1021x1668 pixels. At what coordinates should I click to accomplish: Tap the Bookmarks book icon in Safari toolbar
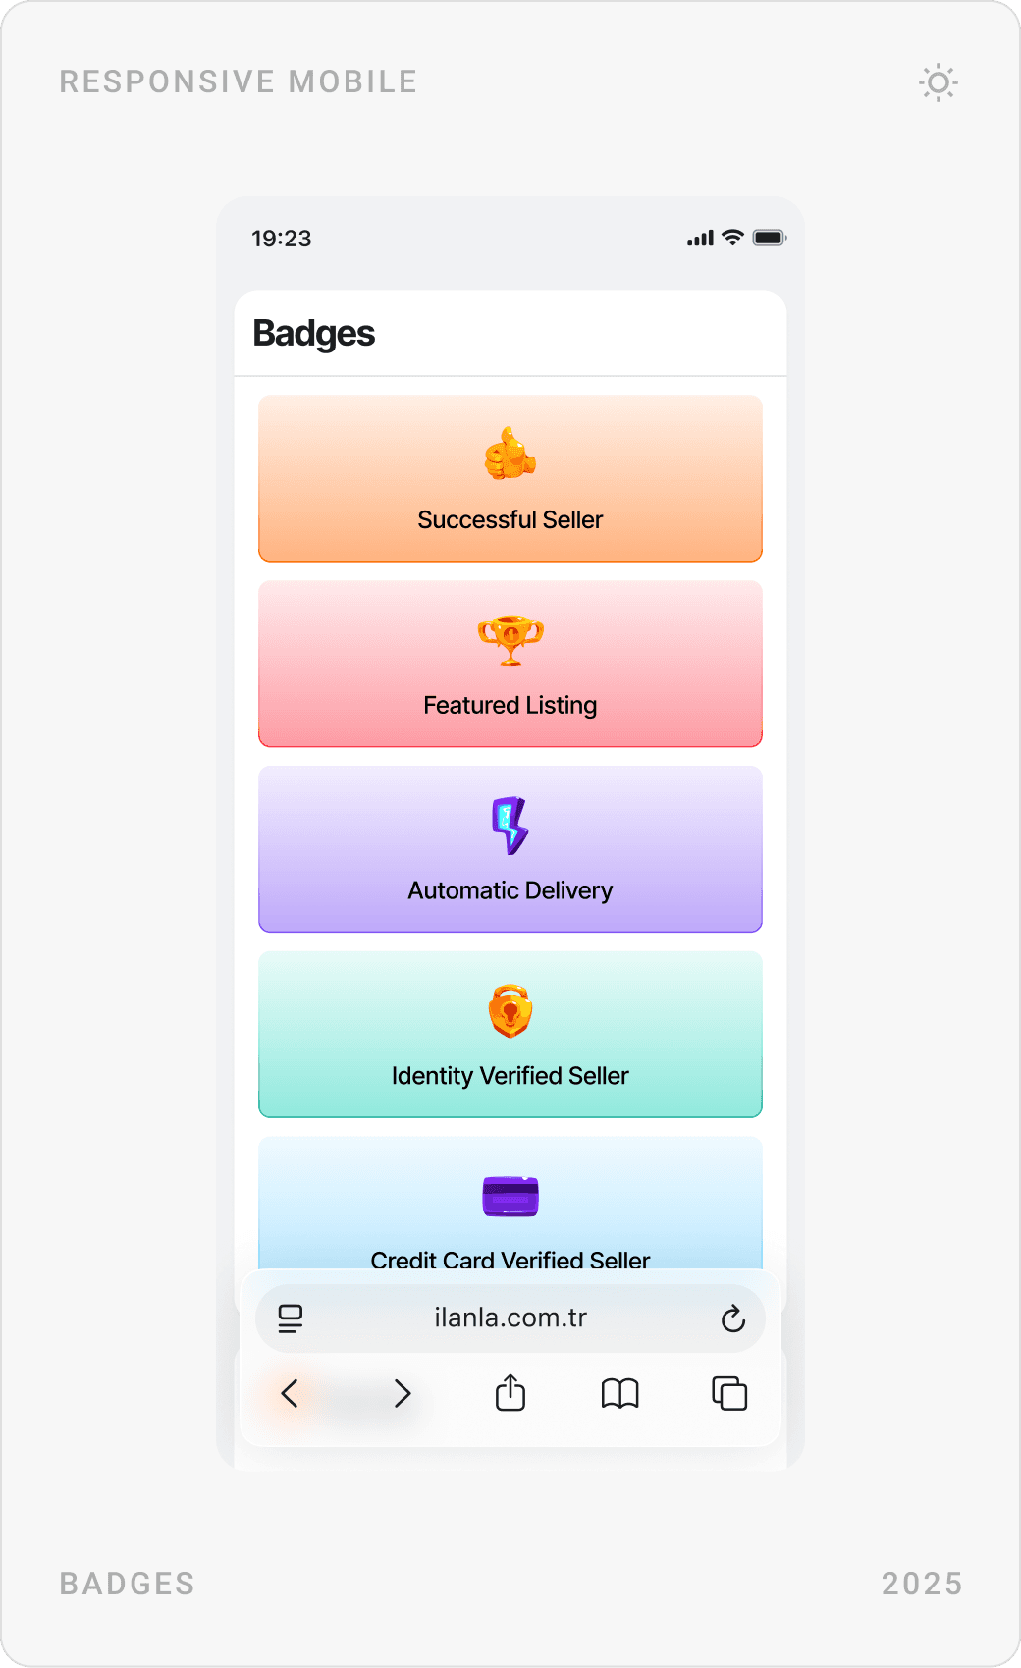(618, 1394)
